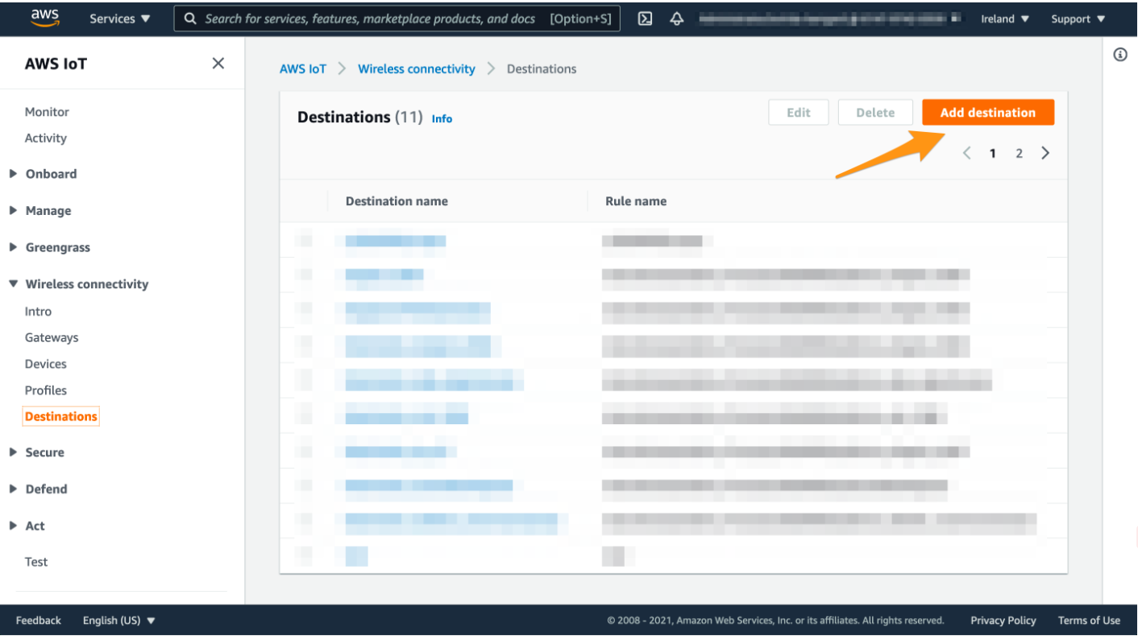Open the English (US) language selector

[x=119, y=620]
